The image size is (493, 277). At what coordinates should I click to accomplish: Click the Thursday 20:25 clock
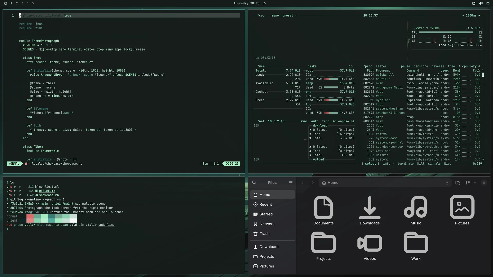pyautogui.click(x=246, y=3)
